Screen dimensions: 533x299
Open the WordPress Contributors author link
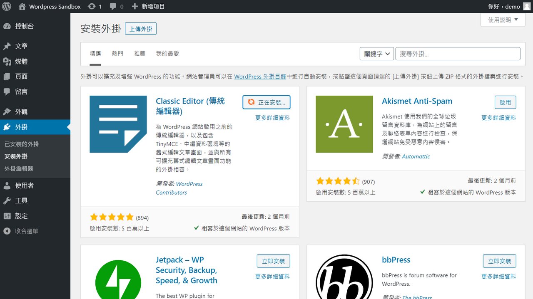[179, 188]
